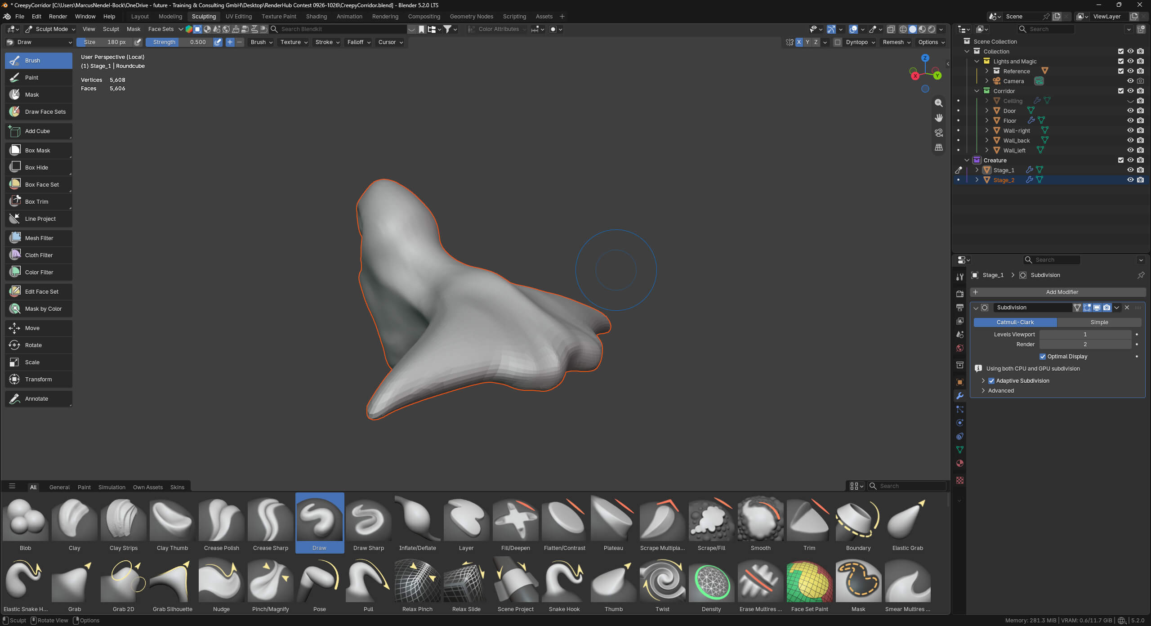This screenshot has width=1151, height=626.
Task: Open the Material properties tab icon
Action: coord(960,463)
